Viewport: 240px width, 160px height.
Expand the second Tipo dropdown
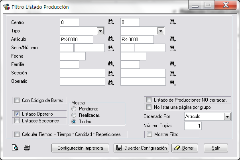coord(161,31)
